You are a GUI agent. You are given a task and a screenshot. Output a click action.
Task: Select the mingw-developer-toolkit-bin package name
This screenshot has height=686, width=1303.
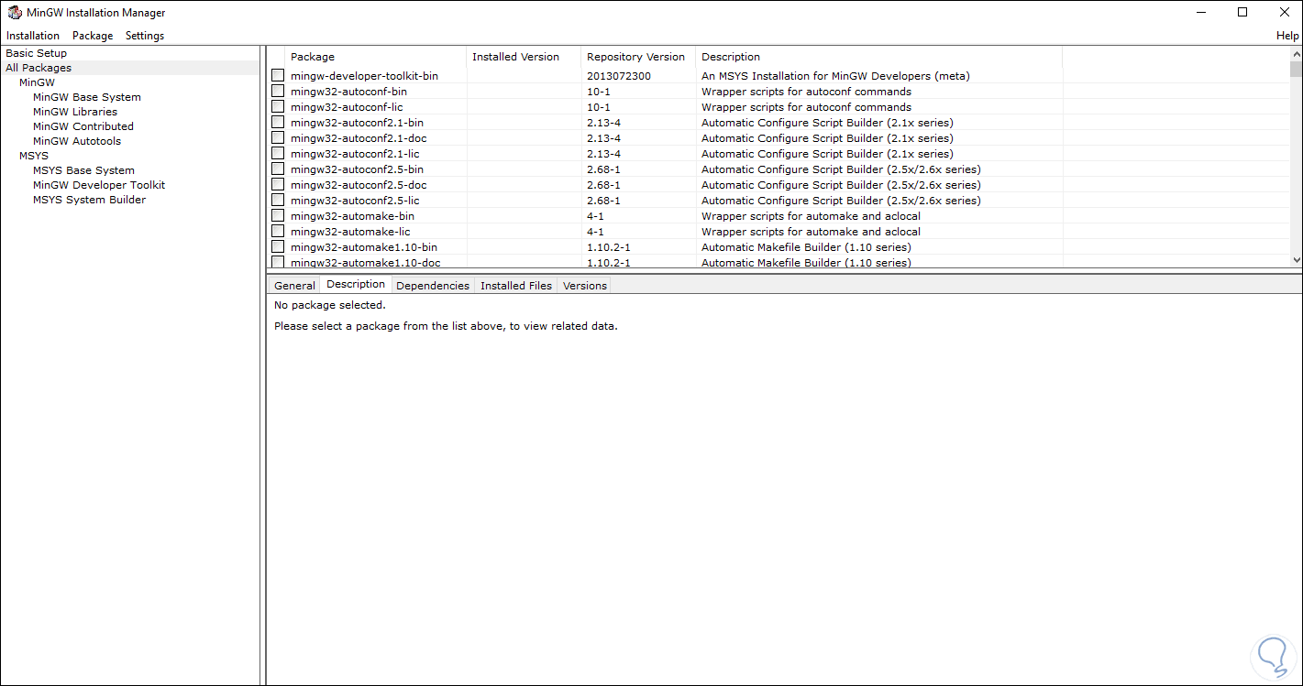364,76
